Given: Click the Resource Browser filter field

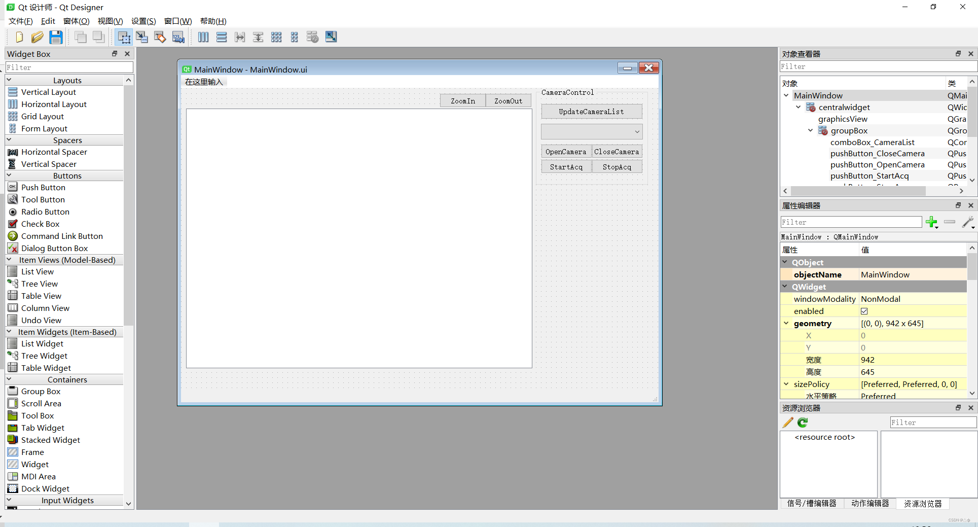Looking at the screenshot, I should coord(933,423).
